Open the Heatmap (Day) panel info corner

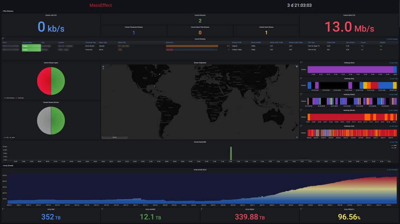(x=301, y=78)
